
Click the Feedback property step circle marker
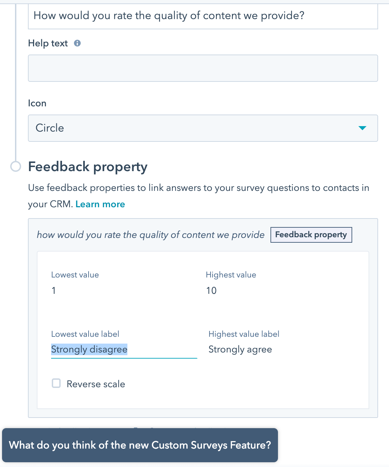pyautogui.click(x=16, y=166)
